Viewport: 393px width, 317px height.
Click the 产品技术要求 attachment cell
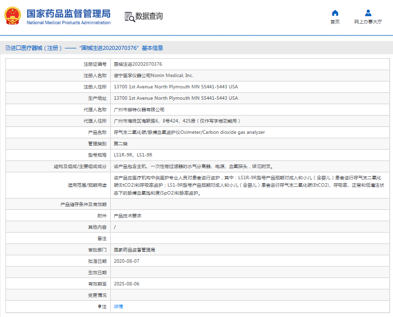(128, 216)
